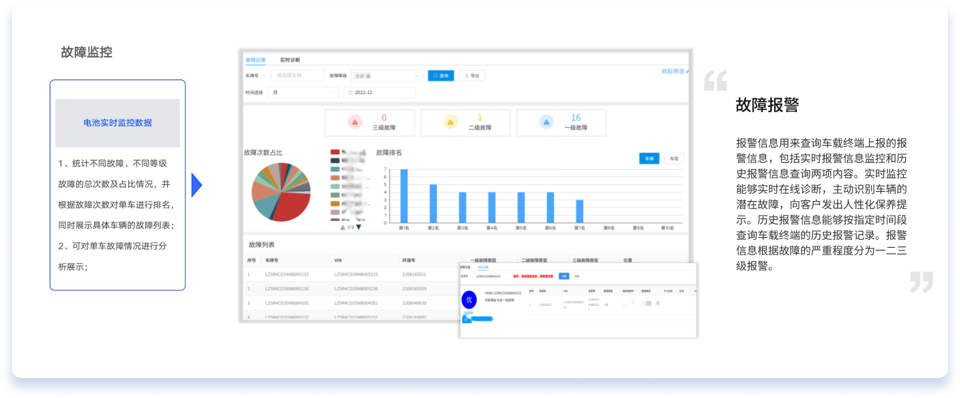The image size is (960, 398).
Task: Select the 故障记录 tab
Action: (x=255, y=60)
